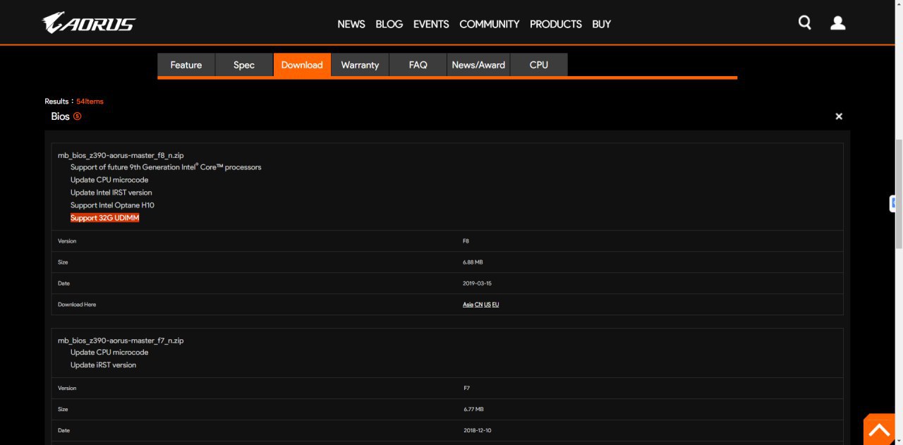
Task: Open the NEWS menu
Action: (x=351, y=24)
